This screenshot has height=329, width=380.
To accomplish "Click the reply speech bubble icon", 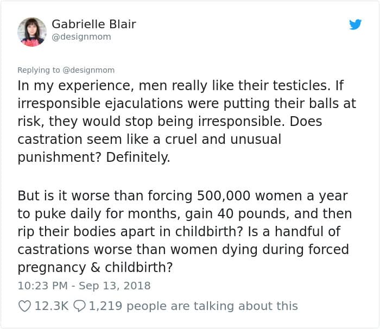I will (79, 306).
